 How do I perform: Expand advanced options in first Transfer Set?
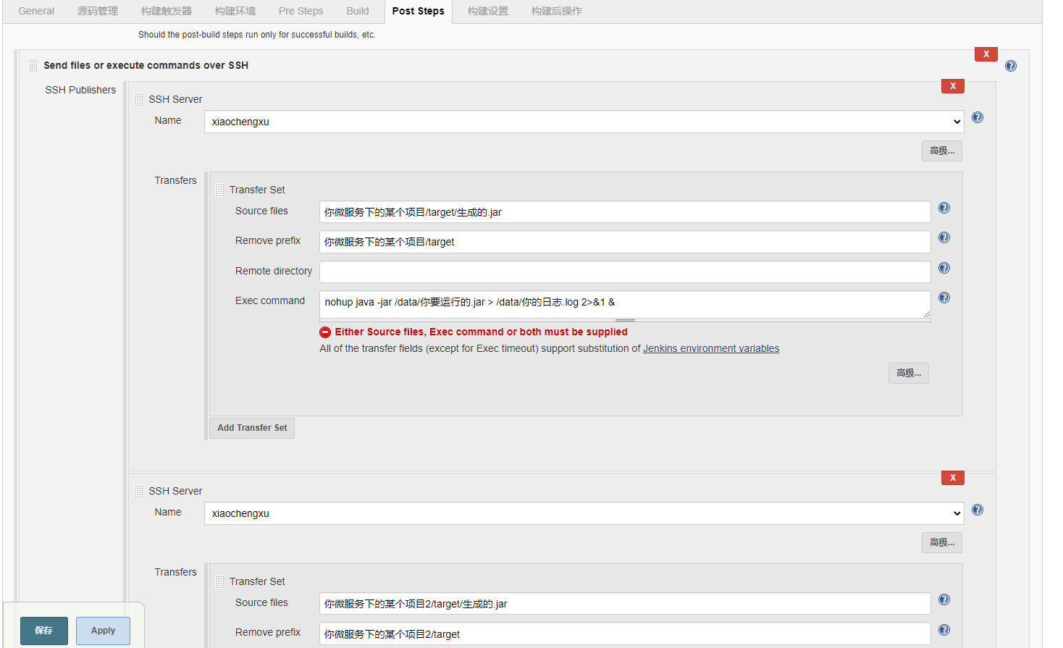[908, 374]
